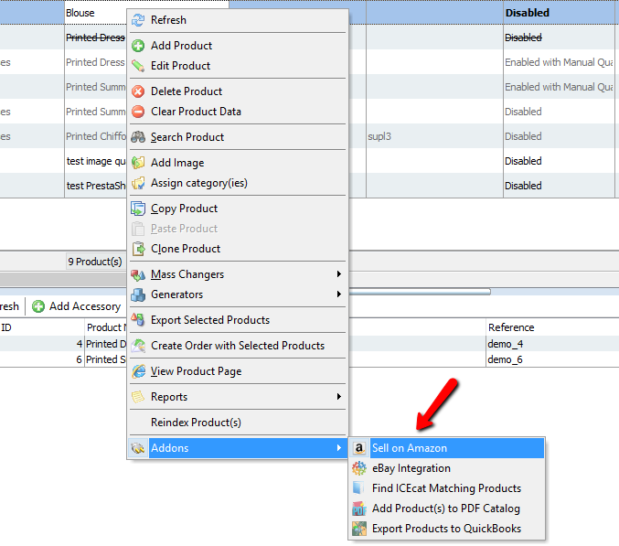The image size is (619, 546).
Task: Click the green Add Product plus icon
Action: coord(138,46)
